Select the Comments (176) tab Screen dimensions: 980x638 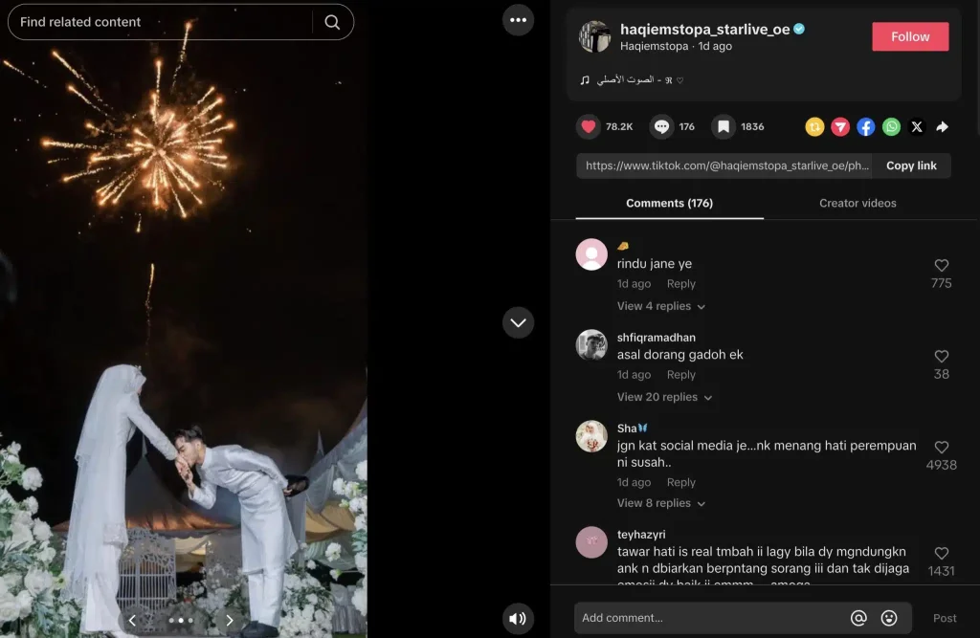(x=669, y=203)
